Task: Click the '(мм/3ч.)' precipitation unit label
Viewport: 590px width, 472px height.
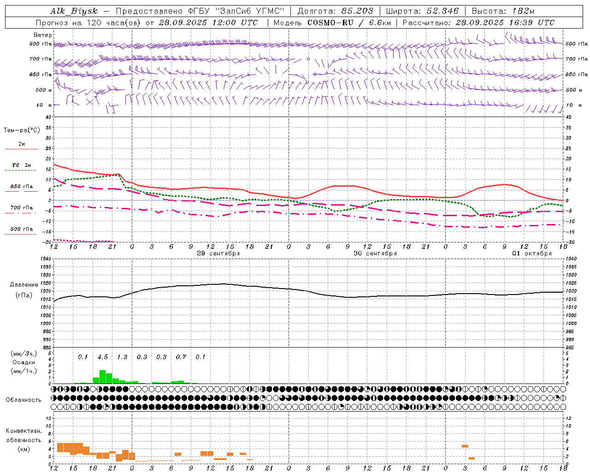Action: pos(24,354)
